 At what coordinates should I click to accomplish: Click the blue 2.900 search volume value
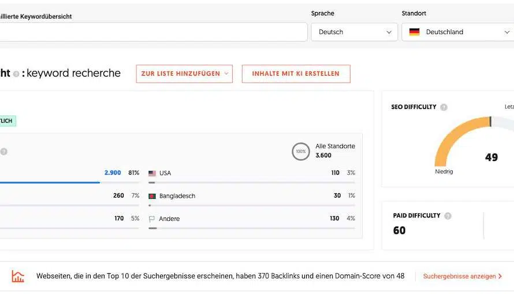pos(113,173)
